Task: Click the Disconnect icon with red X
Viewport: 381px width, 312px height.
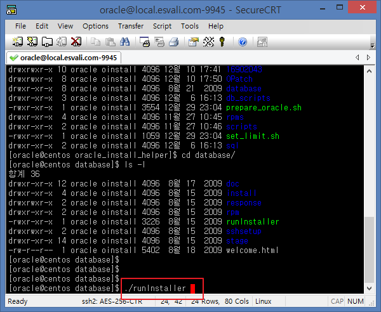Action: click(76, 42)
